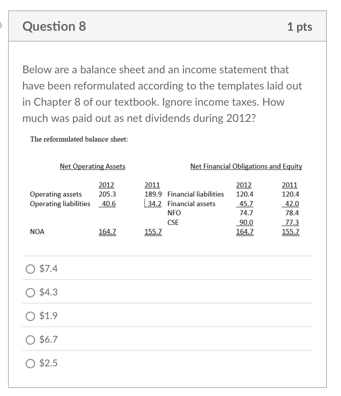Click the Operating liabilities row

click(x=60, y=204)
